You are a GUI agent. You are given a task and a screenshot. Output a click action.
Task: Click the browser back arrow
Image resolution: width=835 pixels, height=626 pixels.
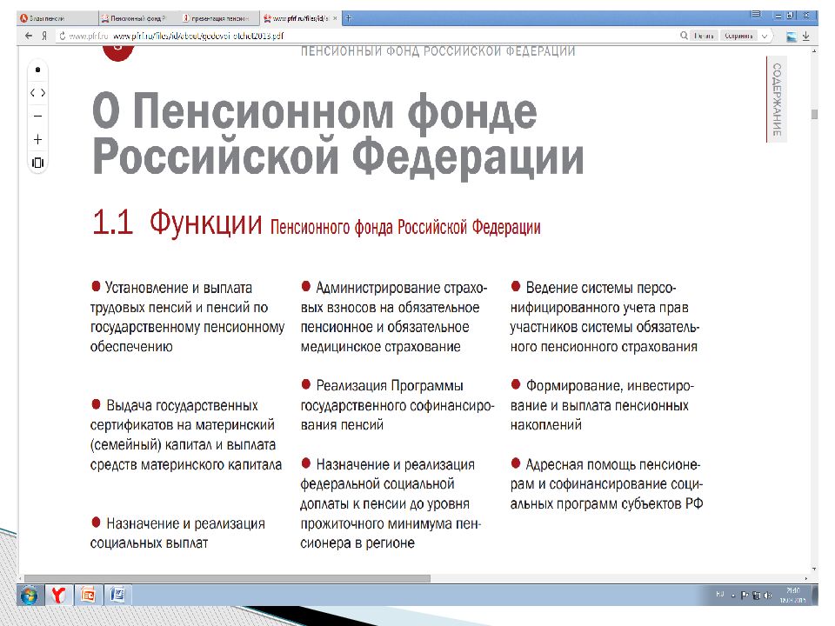click(29, 36)
